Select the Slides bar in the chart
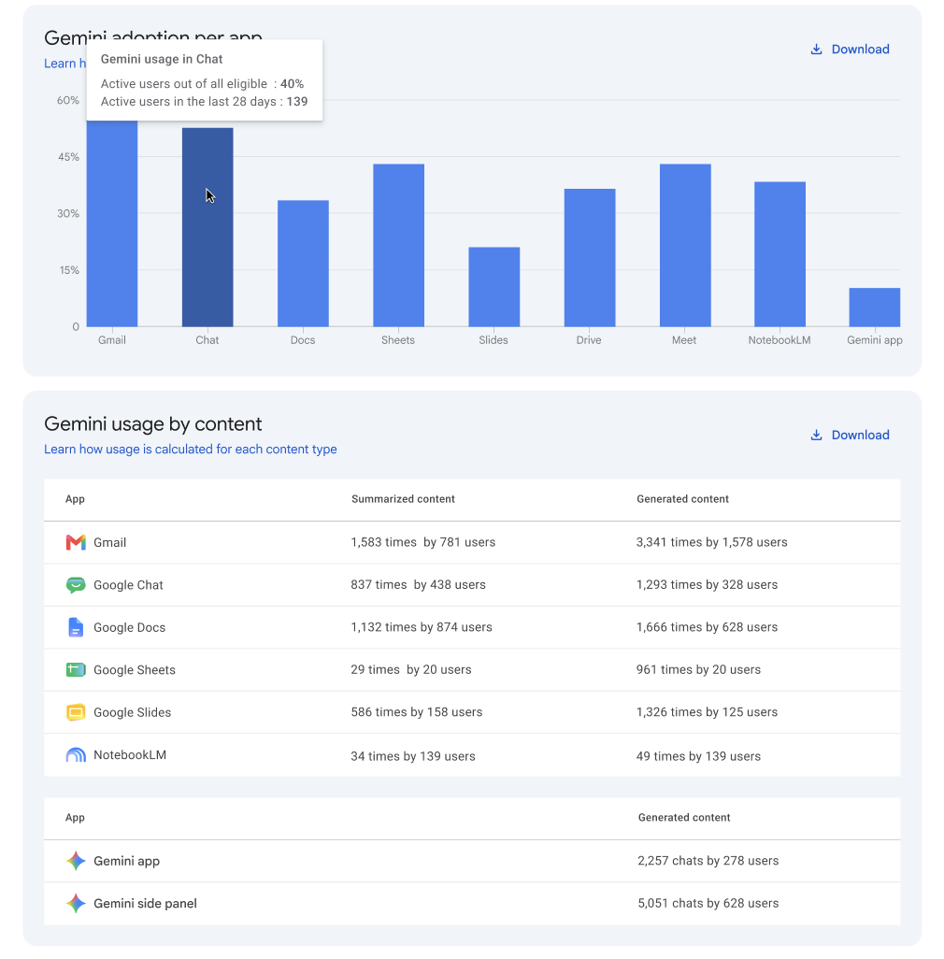Viewport: 944px width, 959px height. (494, 287)
